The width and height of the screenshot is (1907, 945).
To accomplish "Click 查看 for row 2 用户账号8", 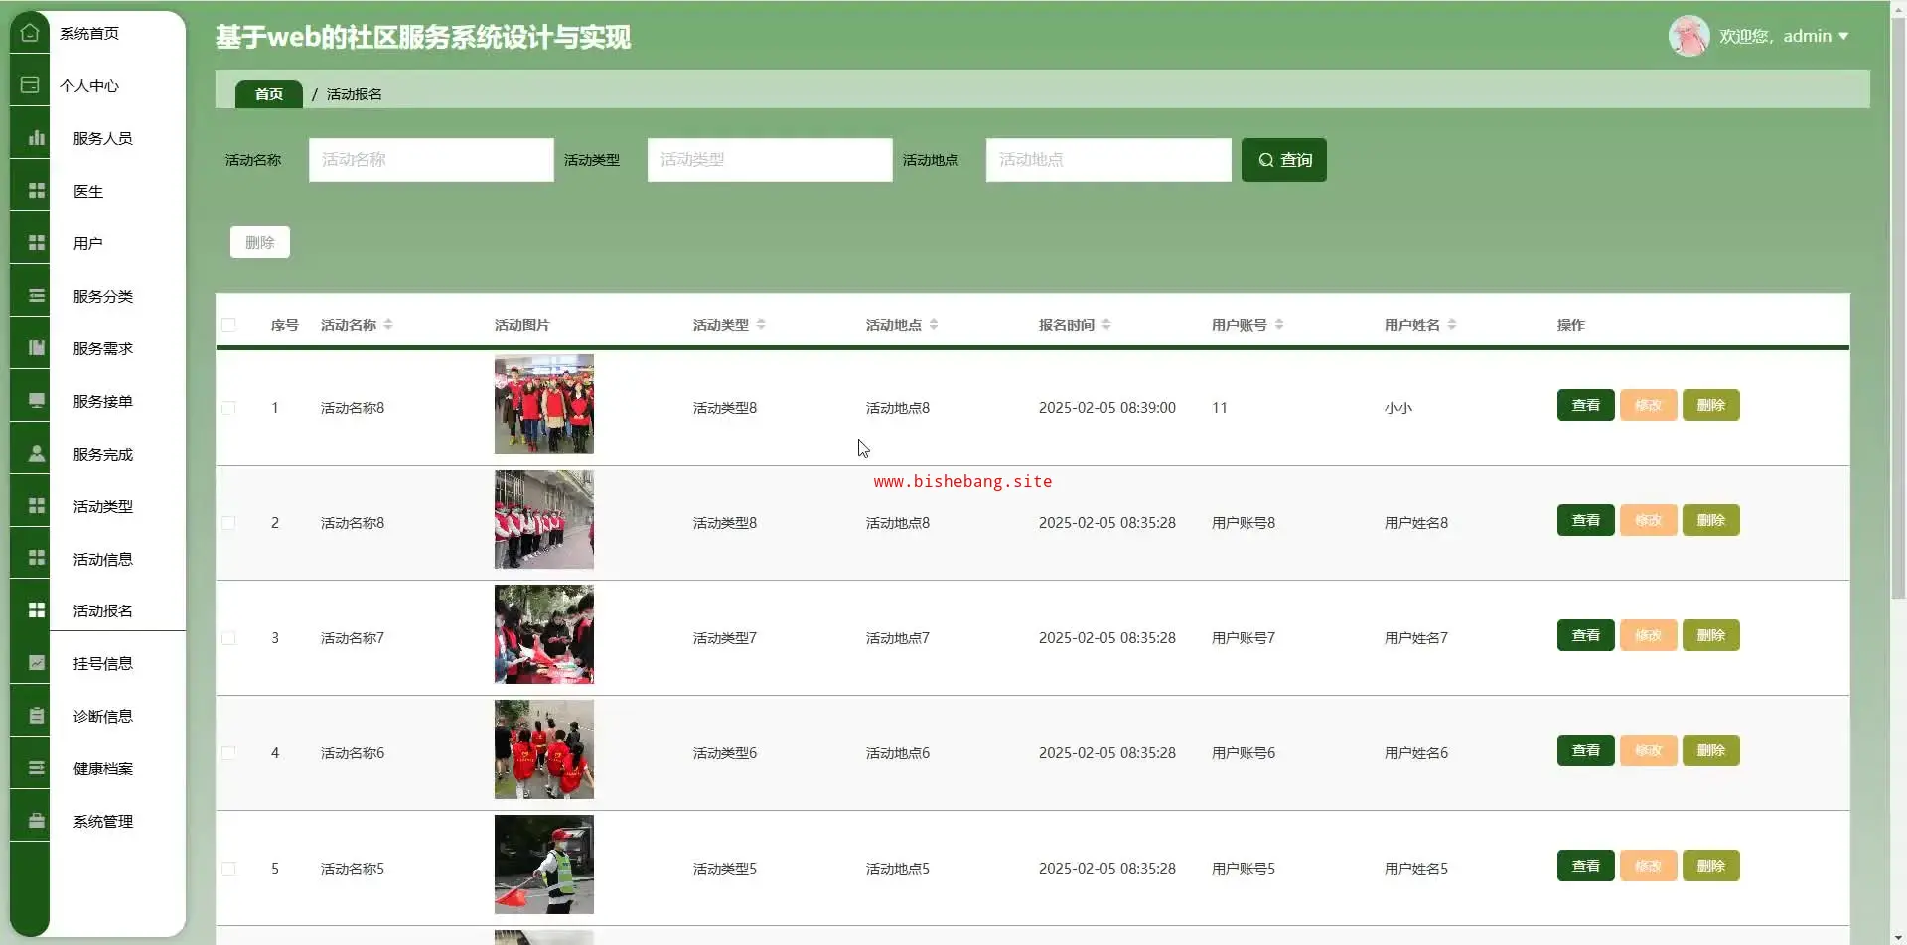I will coord(1586,520).
